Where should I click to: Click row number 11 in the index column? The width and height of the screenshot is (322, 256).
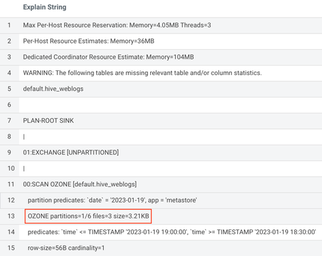click(11, 184)
